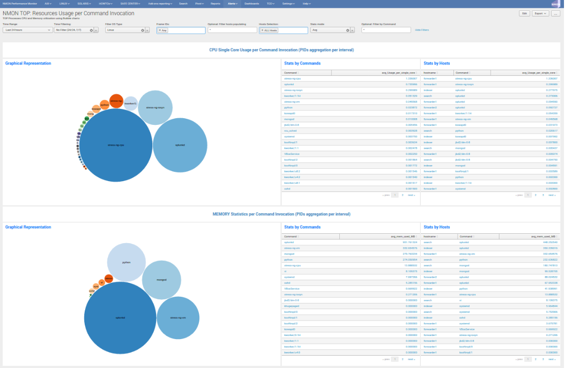Clear the Filter OS Type Linux value
565x368 pixels.
point(143,30)
